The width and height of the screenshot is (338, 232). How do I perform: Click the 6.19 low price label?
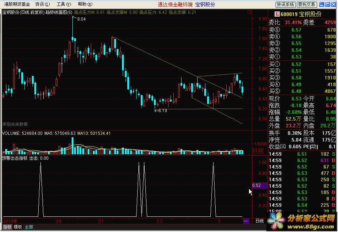click(163, 111)
